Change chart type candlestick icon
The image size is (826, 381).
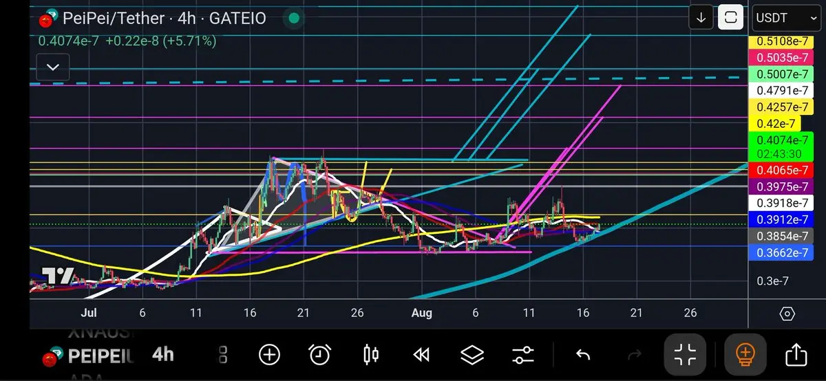pyautogui.click(x=370, y=355)
